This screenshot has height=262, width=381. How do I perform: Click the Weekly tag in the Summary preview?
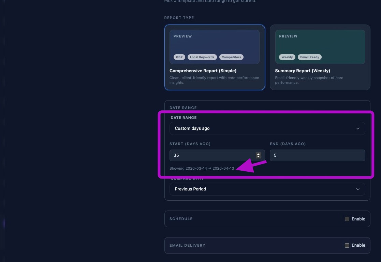coord(287,57)
